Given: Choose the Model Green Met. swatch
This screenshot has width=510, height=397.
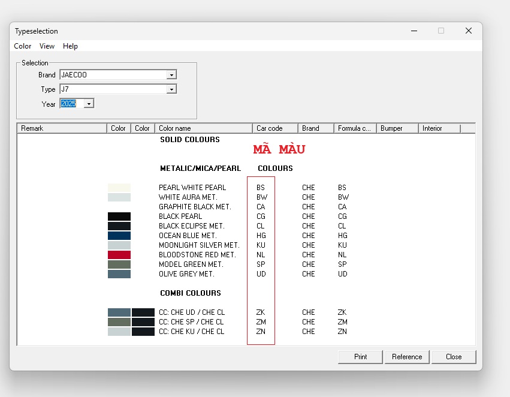Looking at the screenshot, I should click(x=119, y=264).
